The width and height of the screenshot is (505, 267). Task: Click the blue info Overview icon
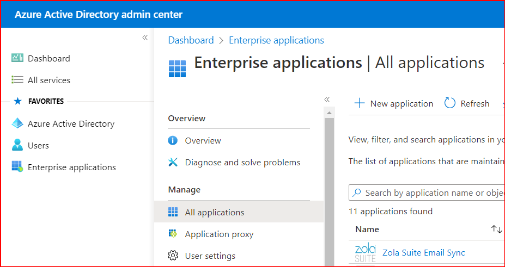click(x=173, y=140)
